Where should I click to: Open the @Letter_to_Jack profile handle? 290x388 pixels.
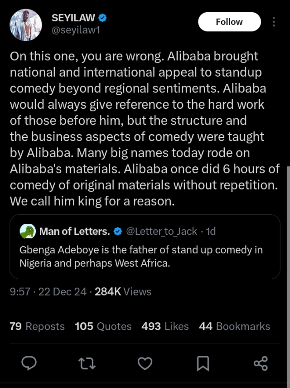tap(161, 232)
